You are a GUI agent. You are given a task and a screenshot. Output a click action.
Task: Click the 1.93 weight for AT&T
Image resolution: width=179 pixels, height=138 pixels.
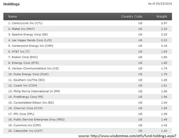click(164, 51)
